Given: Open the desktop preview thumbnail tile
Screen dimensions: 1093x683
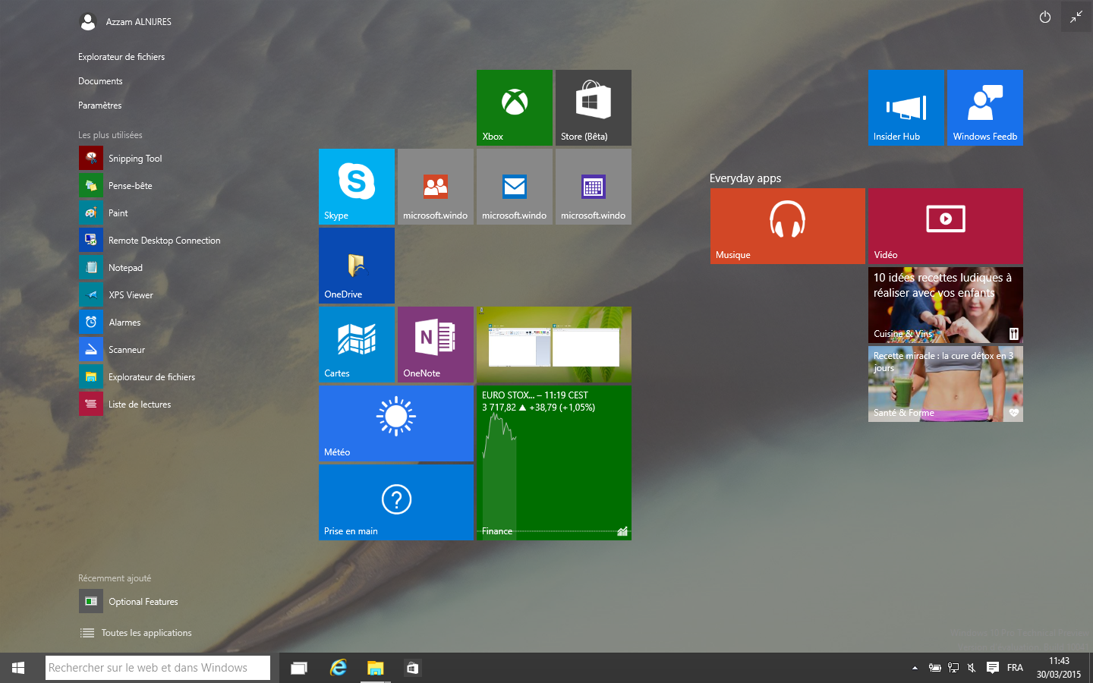Looking at the screenshot, I should click(554, 345).
